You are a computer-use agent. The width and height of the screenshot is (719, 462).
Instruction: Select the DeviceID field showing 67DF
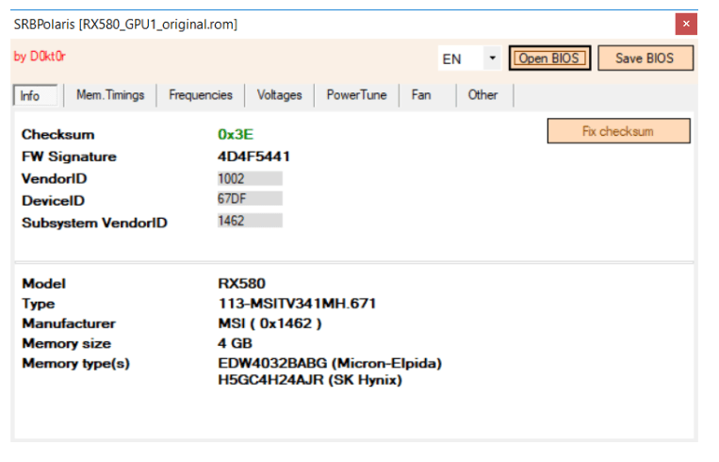tap(249, 199)
